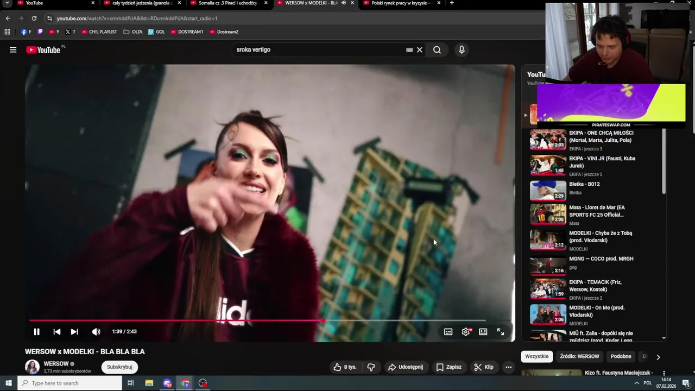Pause the playing video
The image size is (695, 391).
[x=36, y=331]
